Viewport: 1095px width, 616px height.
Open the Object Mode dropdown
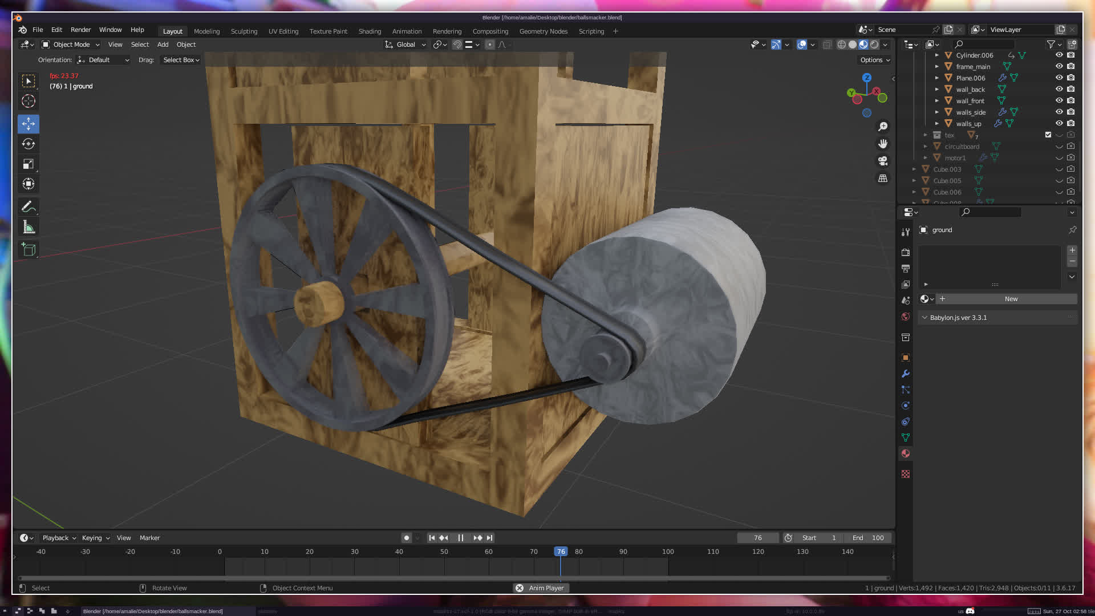pos(71,44)
